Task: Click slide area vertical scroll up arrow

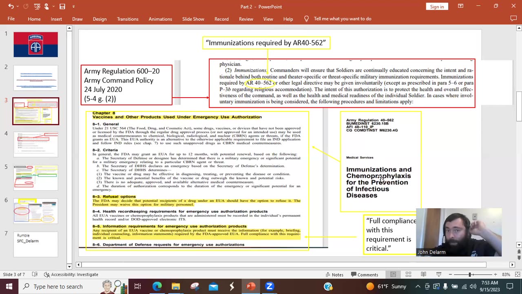Action: coord(519,28)
